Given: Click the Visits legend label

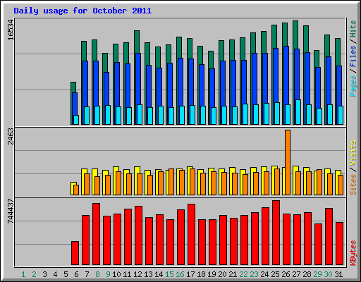Looking at the screenshot, I should pos(353,153).
